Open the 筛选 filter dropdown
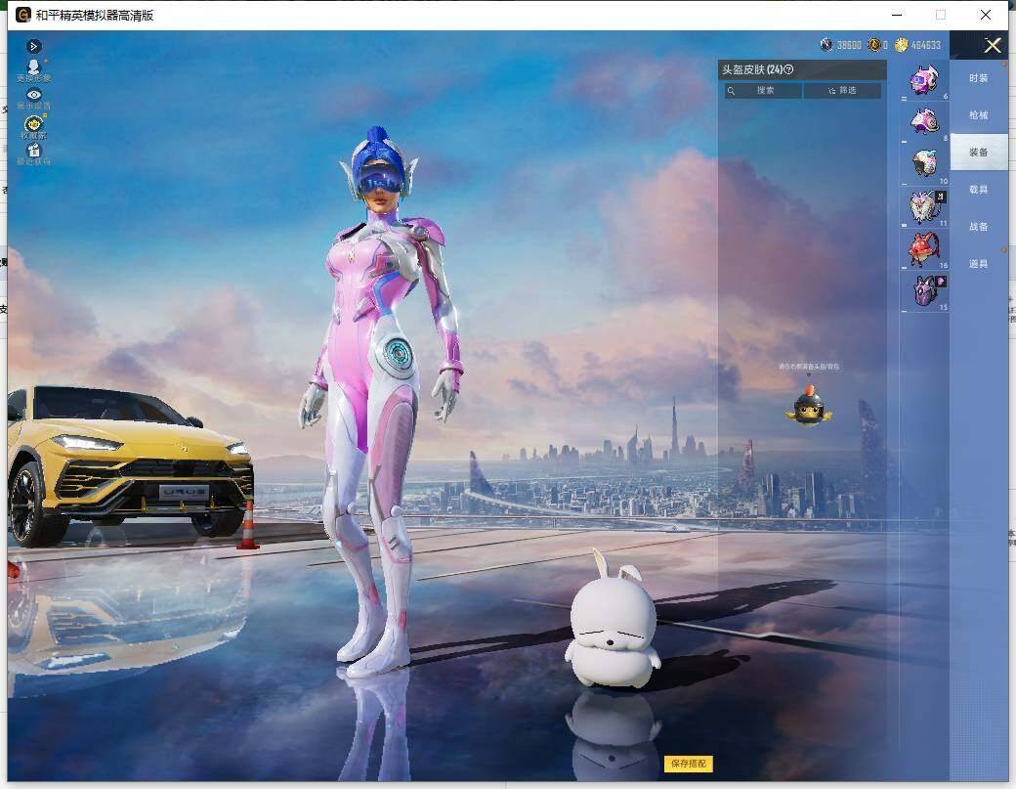 (x=842, y=91)
